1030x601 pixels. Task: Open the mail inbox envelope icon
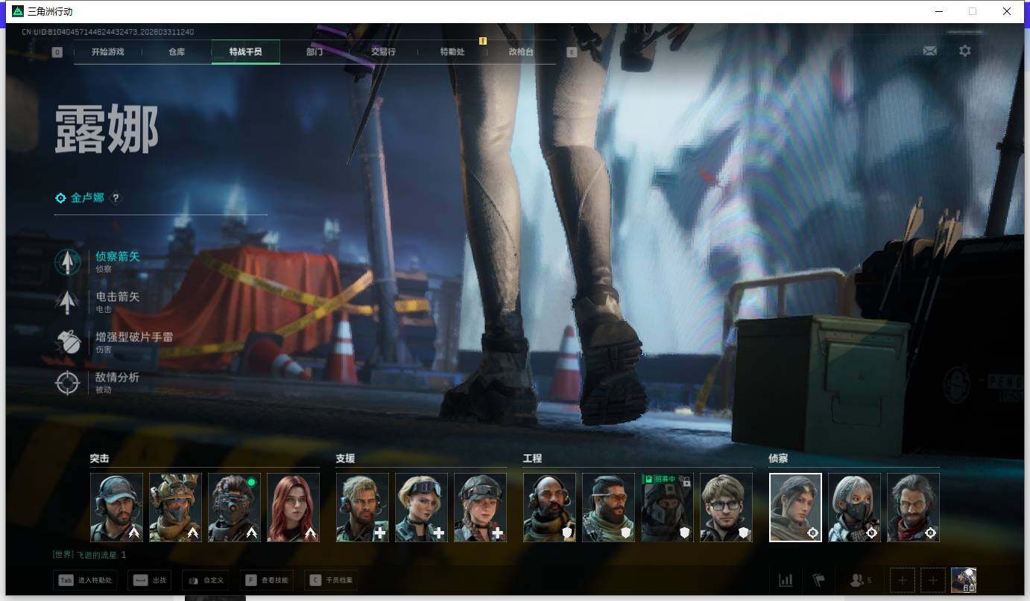pyautogui.click(x=929, y=51)
